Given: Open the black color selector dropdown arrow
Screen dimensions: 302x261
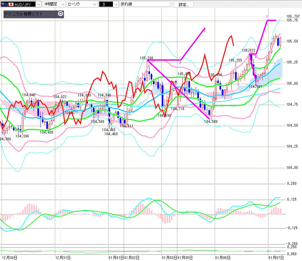Looking at the screenshot, I should 116,4.
